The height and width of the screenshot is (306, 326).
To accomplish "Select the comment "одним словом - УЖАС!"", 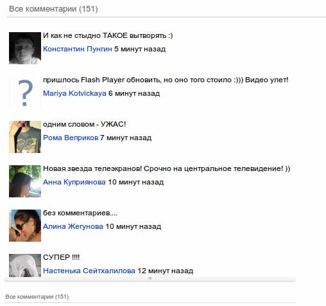I will coord(84,124).
